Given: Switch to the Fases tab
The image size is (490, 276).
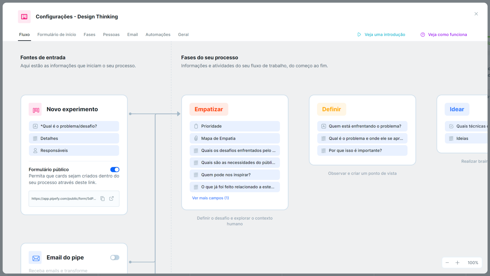Looking at the screenshot, I should click(89, 34).
